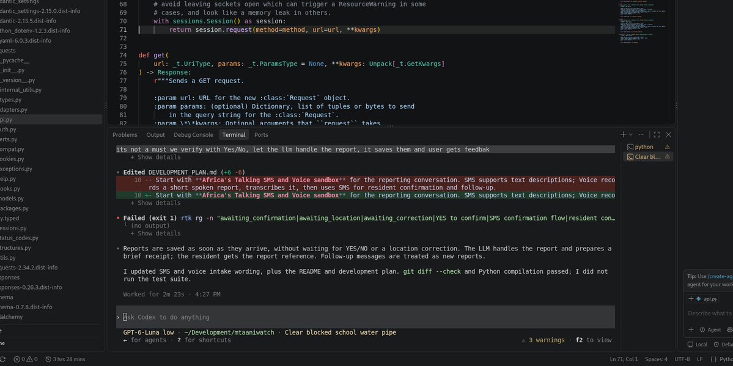Open structures.py in the explorer tree

15,247
